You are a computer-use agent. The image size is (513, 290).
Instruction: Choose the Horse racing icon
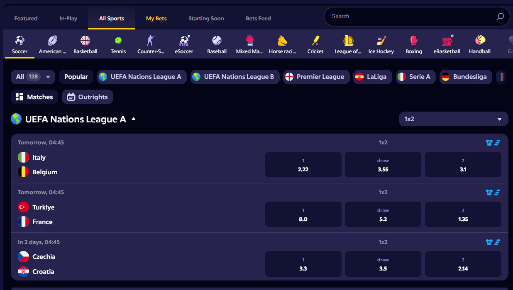tap(282, 41)
